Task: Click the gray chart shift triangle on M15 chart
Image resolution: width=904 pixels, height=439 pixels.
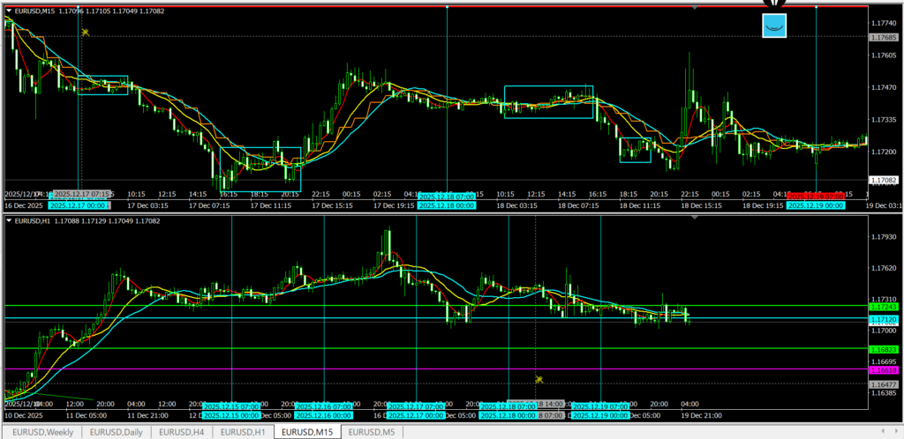Action: pos(695,8)
